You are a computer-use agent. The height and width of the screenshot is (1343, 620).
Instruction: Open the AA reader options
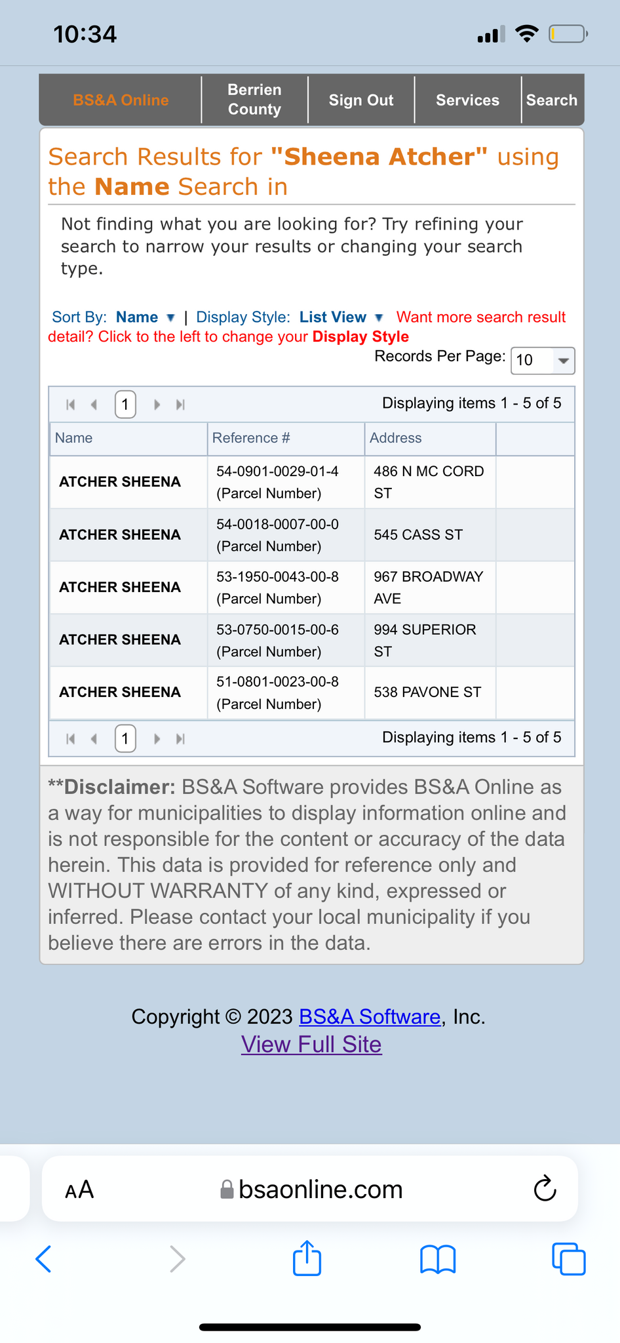tap(79, 1190)
